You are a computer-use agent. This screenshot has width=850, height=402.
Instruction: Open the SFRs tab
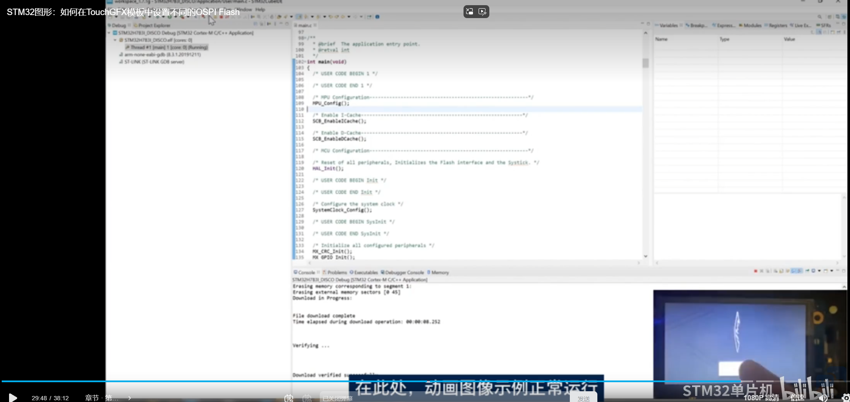(824, 25)
